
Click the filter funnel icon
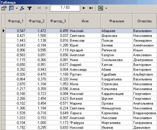pyautogui.click(x=30, y=8)
